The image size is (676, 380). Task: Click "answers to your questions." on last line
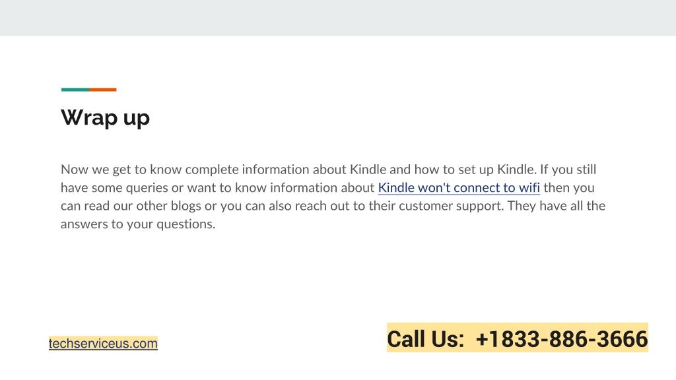tap(138, 224)
